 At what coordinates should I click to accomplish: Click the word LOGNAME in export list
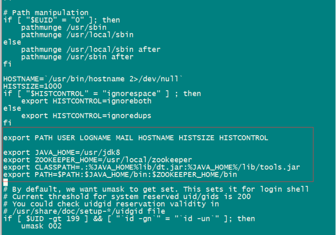(95, 138)
